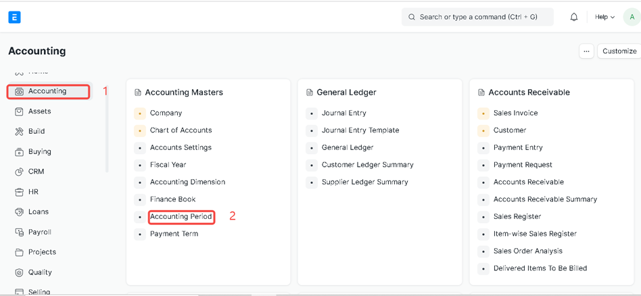Open Chart of Accounts link
The image size is (641, 296).
(181, 130)
